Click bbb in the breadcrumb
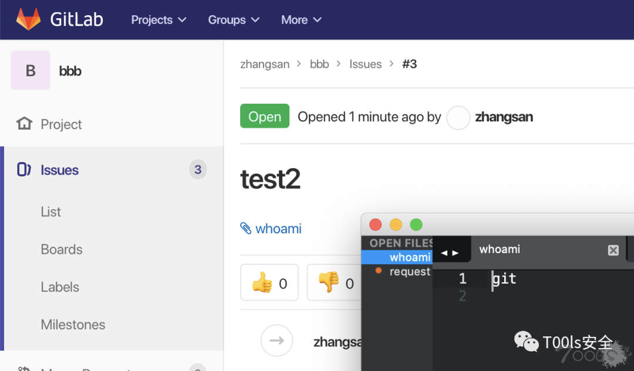Image resolution: width=634 pixels, height=371 pixels. [x=319, y=64]
